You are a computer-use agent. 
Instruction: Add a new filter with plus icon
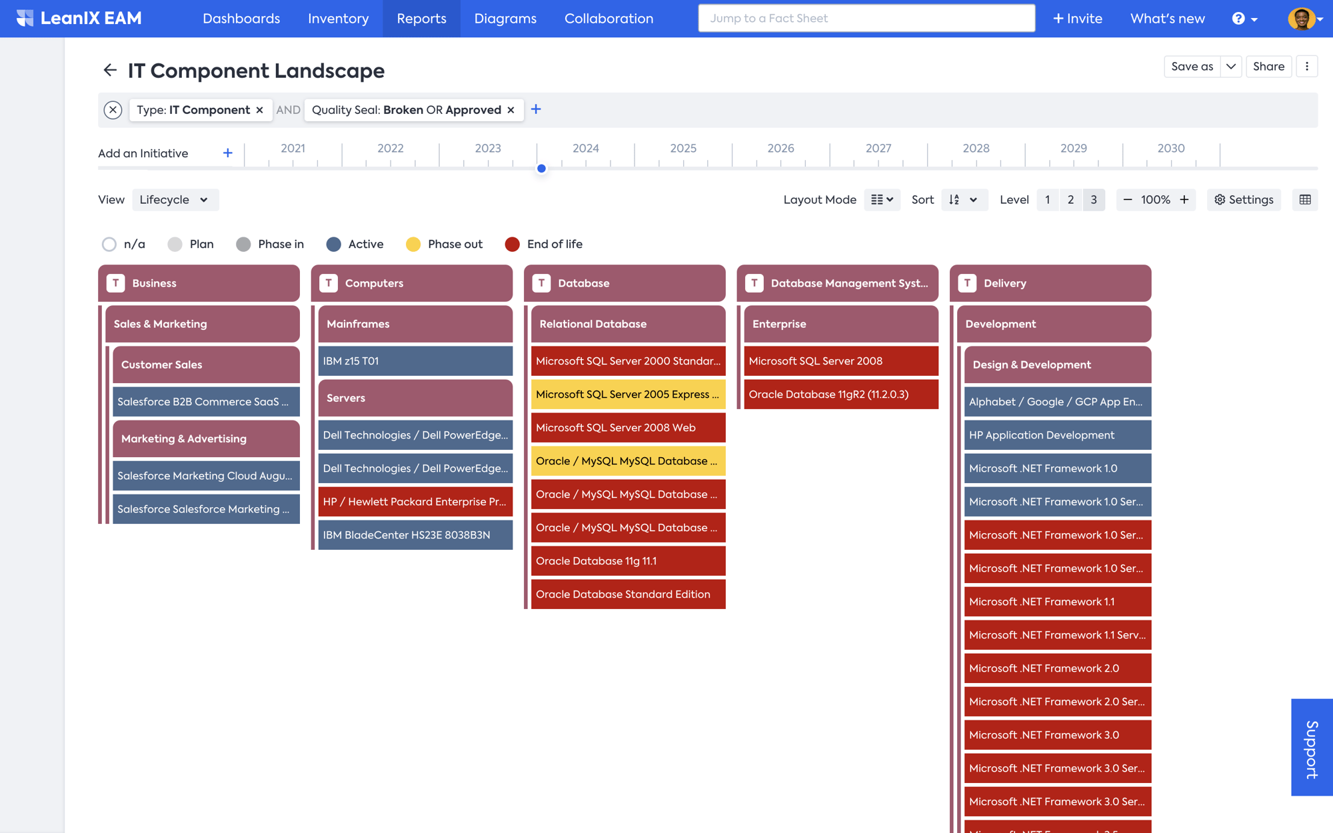tap(536, 109)
